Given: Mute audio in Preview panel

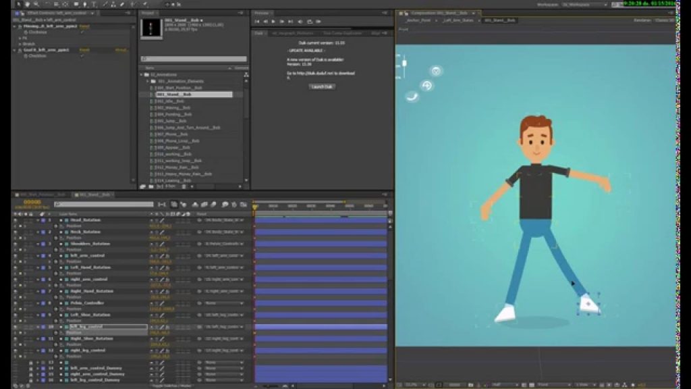Looking at the screenshot, I should pyautogui.click(x=300, y=21).
